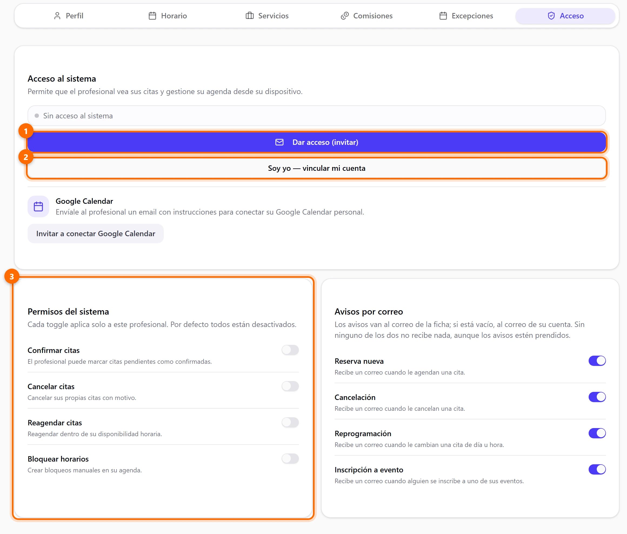Switch off Reprogramación email notice
The width and height of the screenshot is (627, 534).
coord(597,433)
